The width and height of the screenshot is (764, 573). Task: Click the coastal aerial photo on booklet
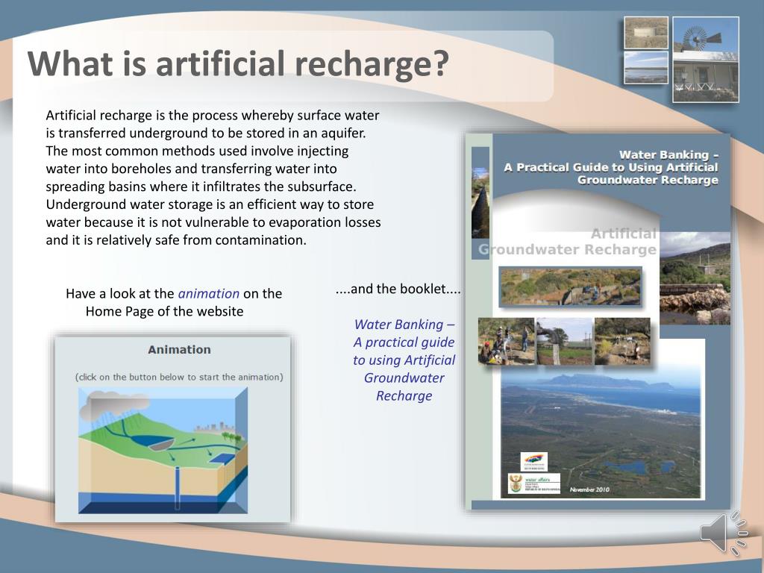click(601, 433)
